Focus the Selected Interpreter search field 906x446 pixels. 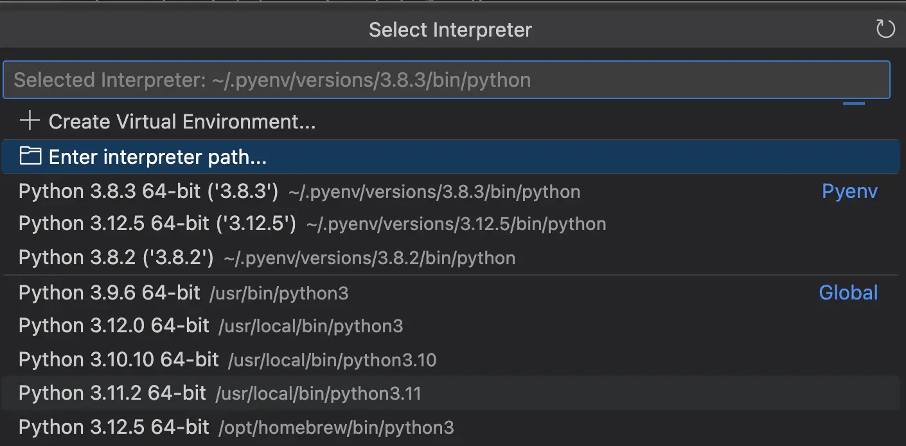[447, 80]
